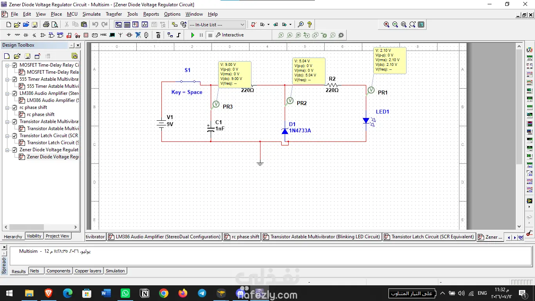
Task: Collapse the 555 Timer Astable tree node
Action: pyautogui.click(x=7, y=79)
